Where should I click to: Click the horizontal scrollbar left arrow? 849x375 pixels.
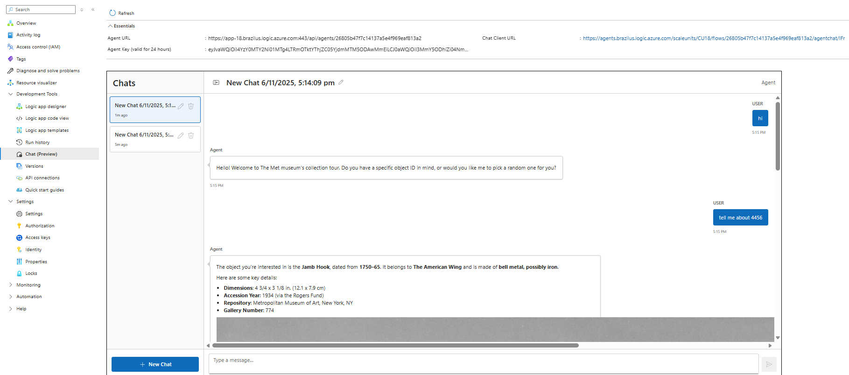[208, 346]
